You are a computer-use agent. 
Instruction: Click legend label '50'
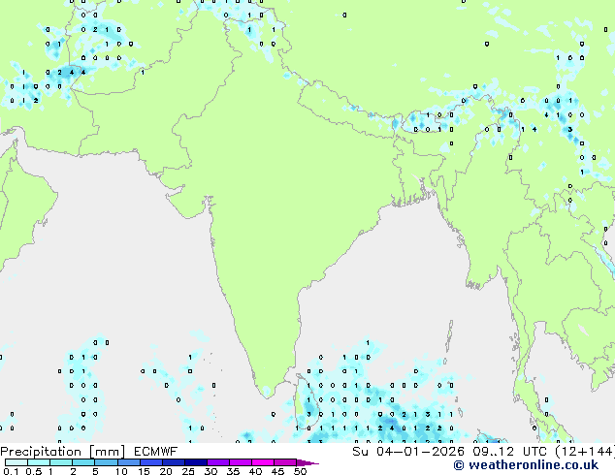coord(300,471)
